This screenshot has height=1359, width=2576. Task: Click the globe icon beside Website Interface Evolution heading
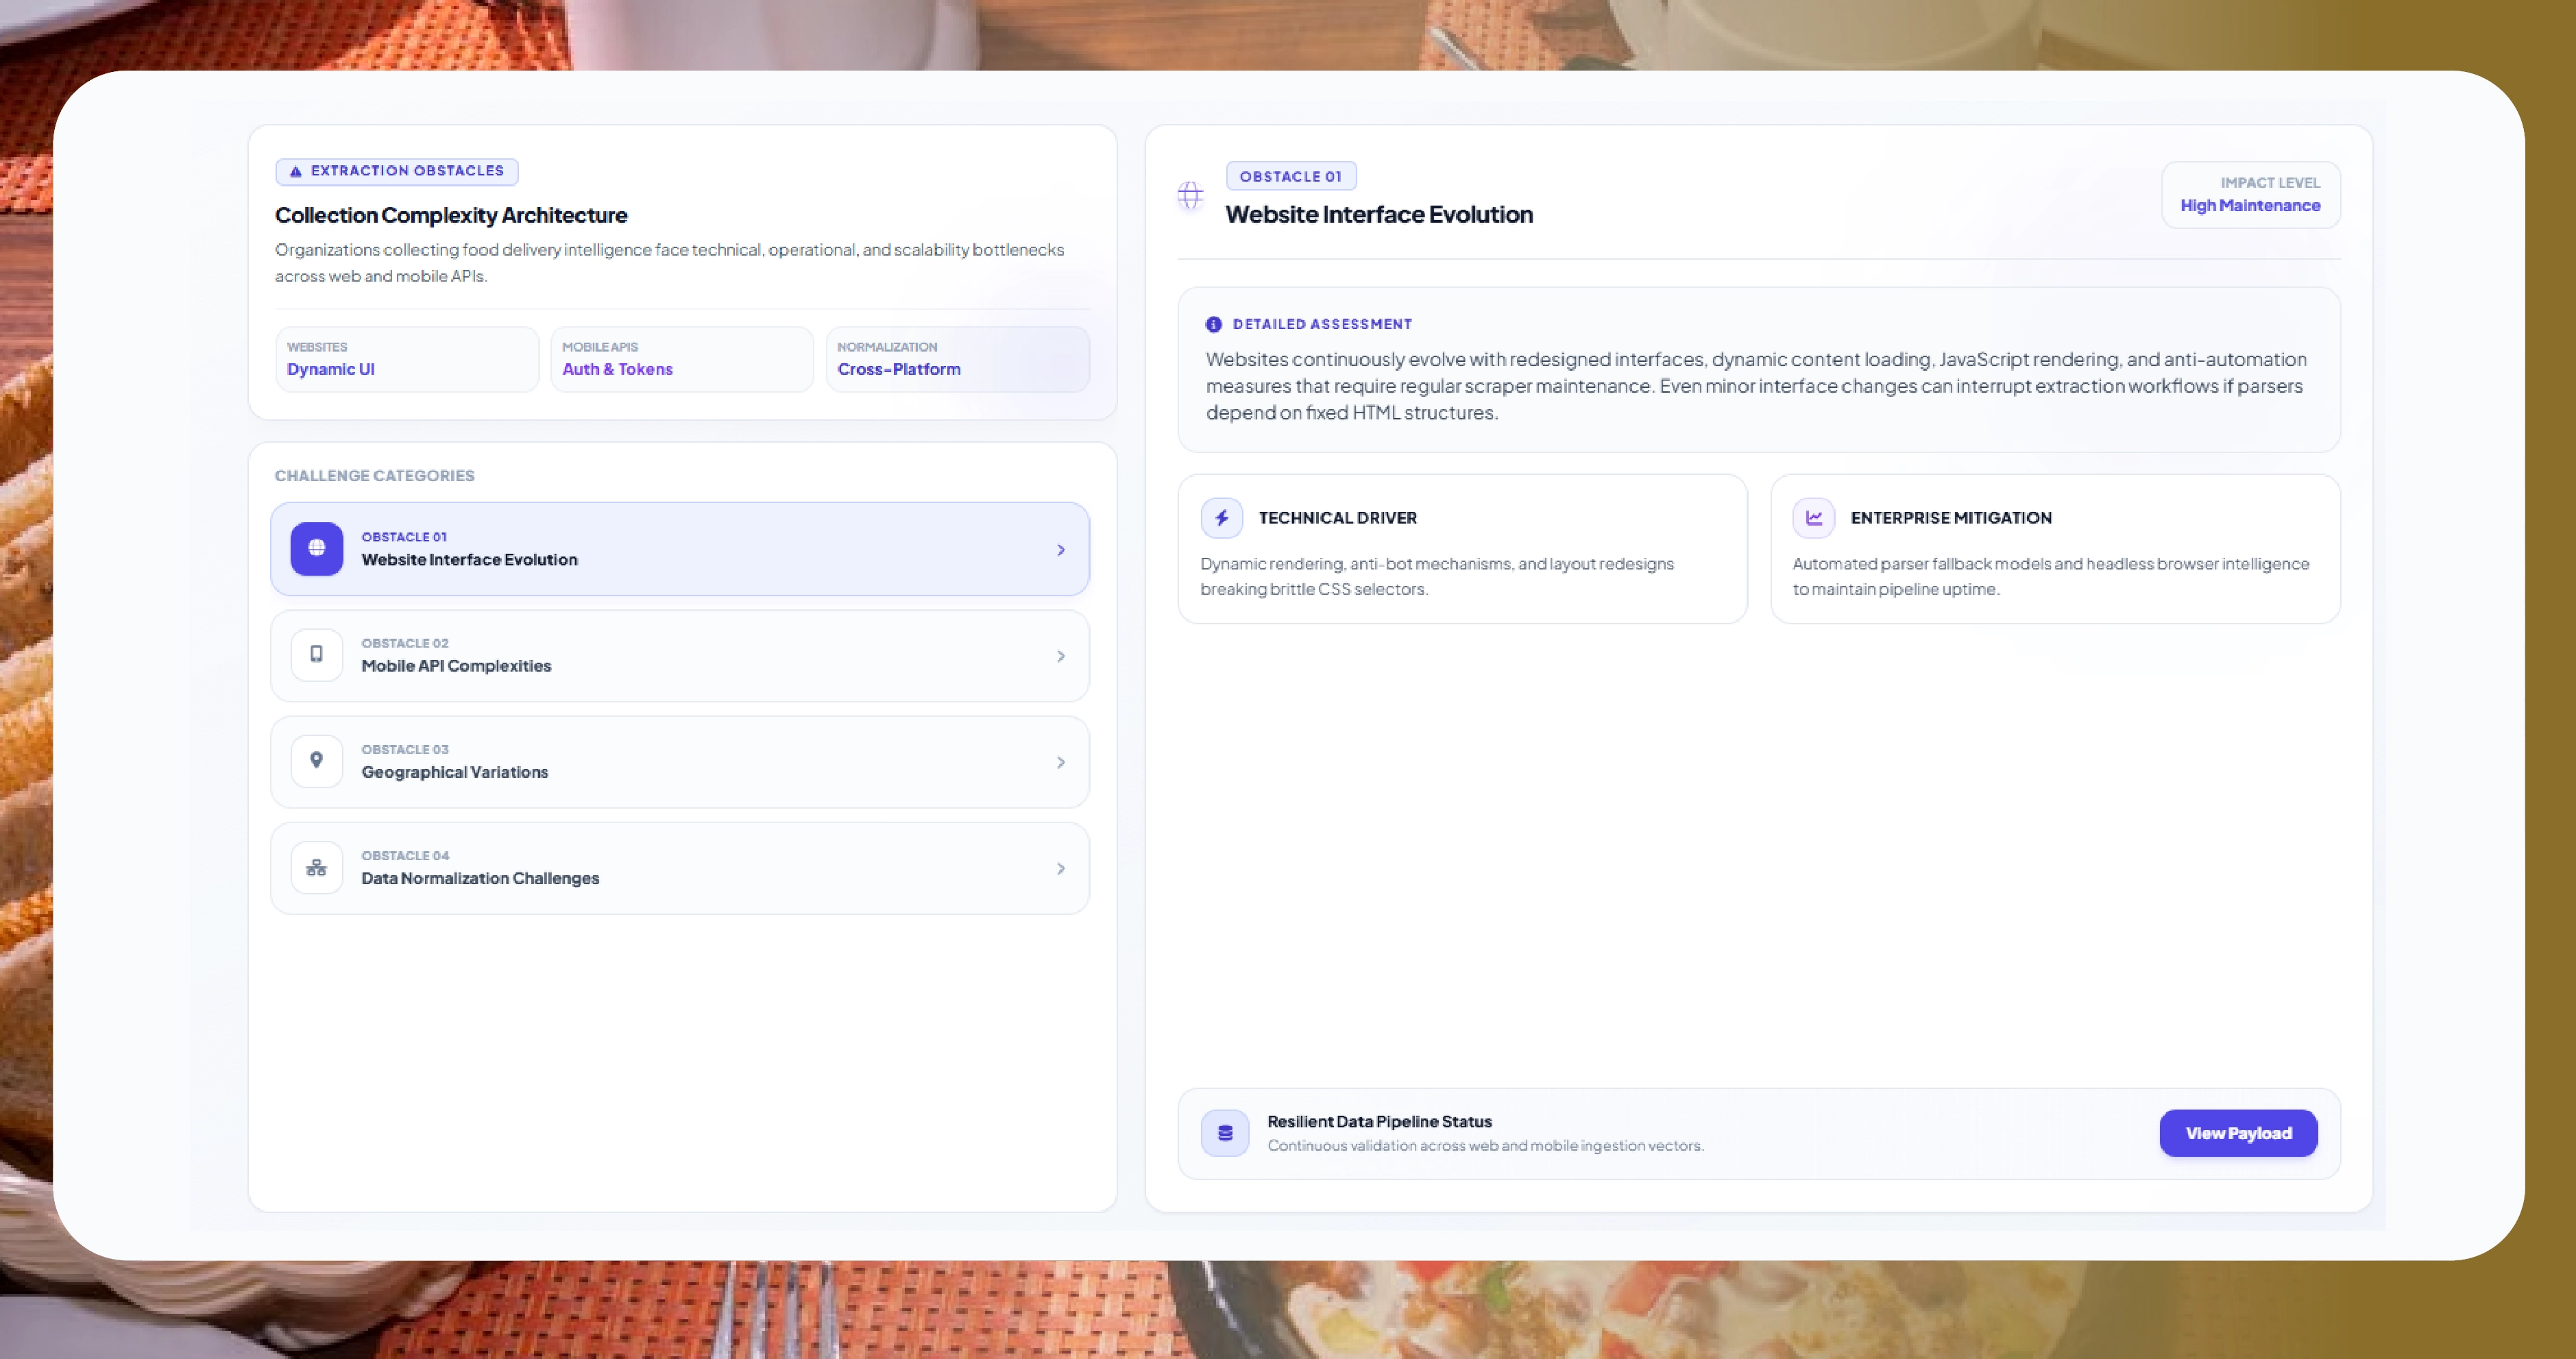tap(1190, 195)
